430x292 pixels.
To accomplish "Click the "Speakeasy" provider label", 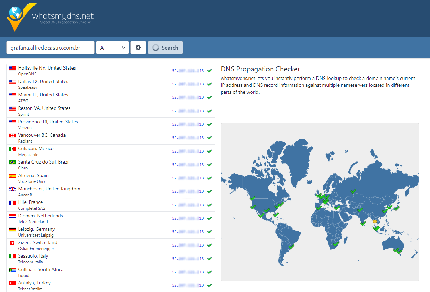I will pos(28,87).
